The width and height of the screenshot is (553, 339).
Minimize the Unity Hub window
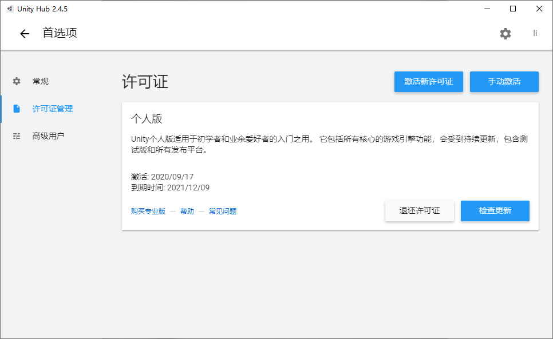(x=487, y=9)
